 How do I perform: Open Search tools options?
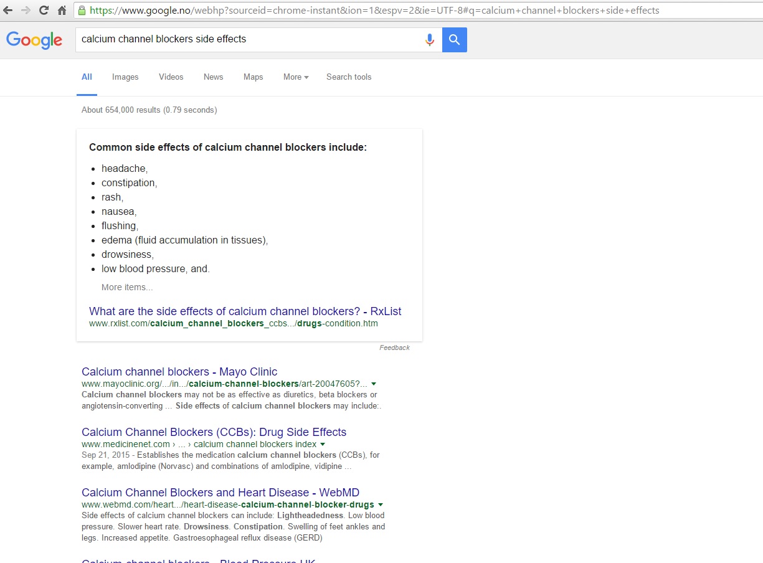pyautogui.click(x=349, y=77)
